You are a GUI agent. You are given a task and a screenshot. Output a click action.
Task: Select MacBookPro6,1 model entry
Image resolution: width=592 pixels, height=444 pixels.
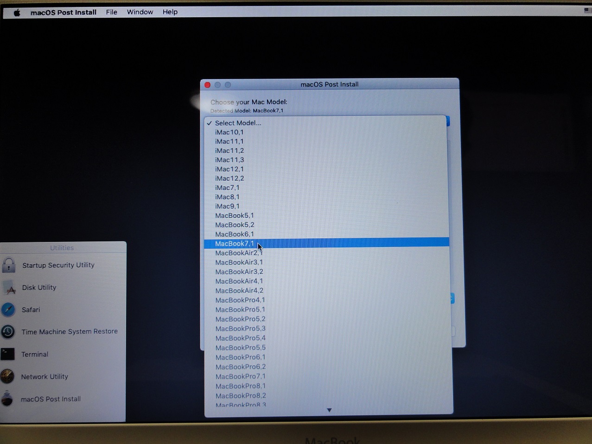click(x=328, y=357)
